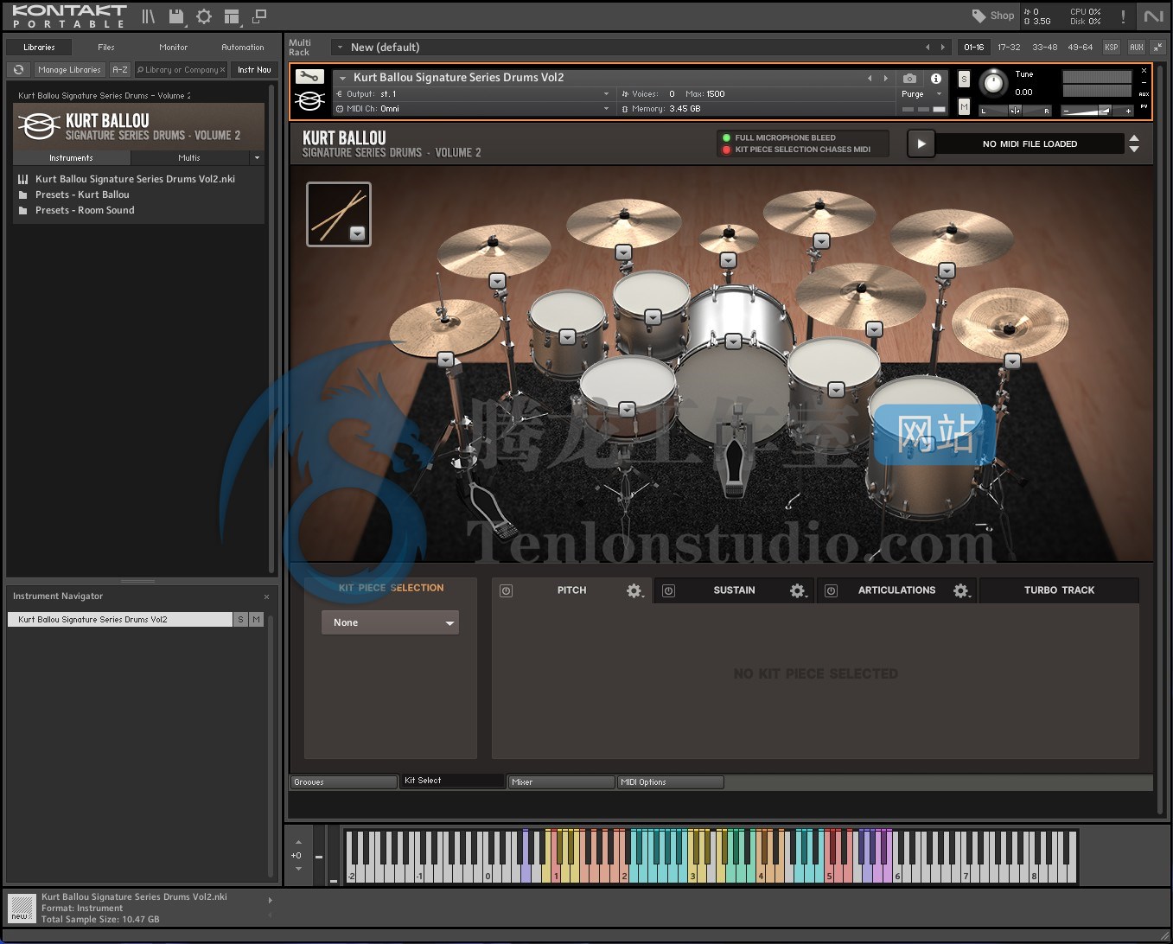
Task: Open drumstick type dropdown arrow
Action: pyautogui.click(x=357, y=233)
